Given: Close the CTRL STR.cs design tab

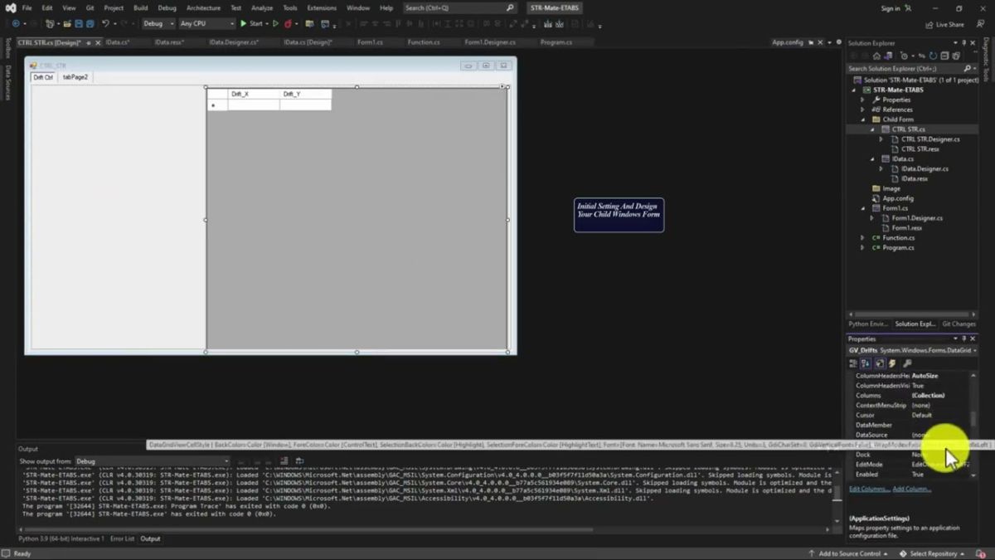Looking at the screenshot, I should [99, 42].
